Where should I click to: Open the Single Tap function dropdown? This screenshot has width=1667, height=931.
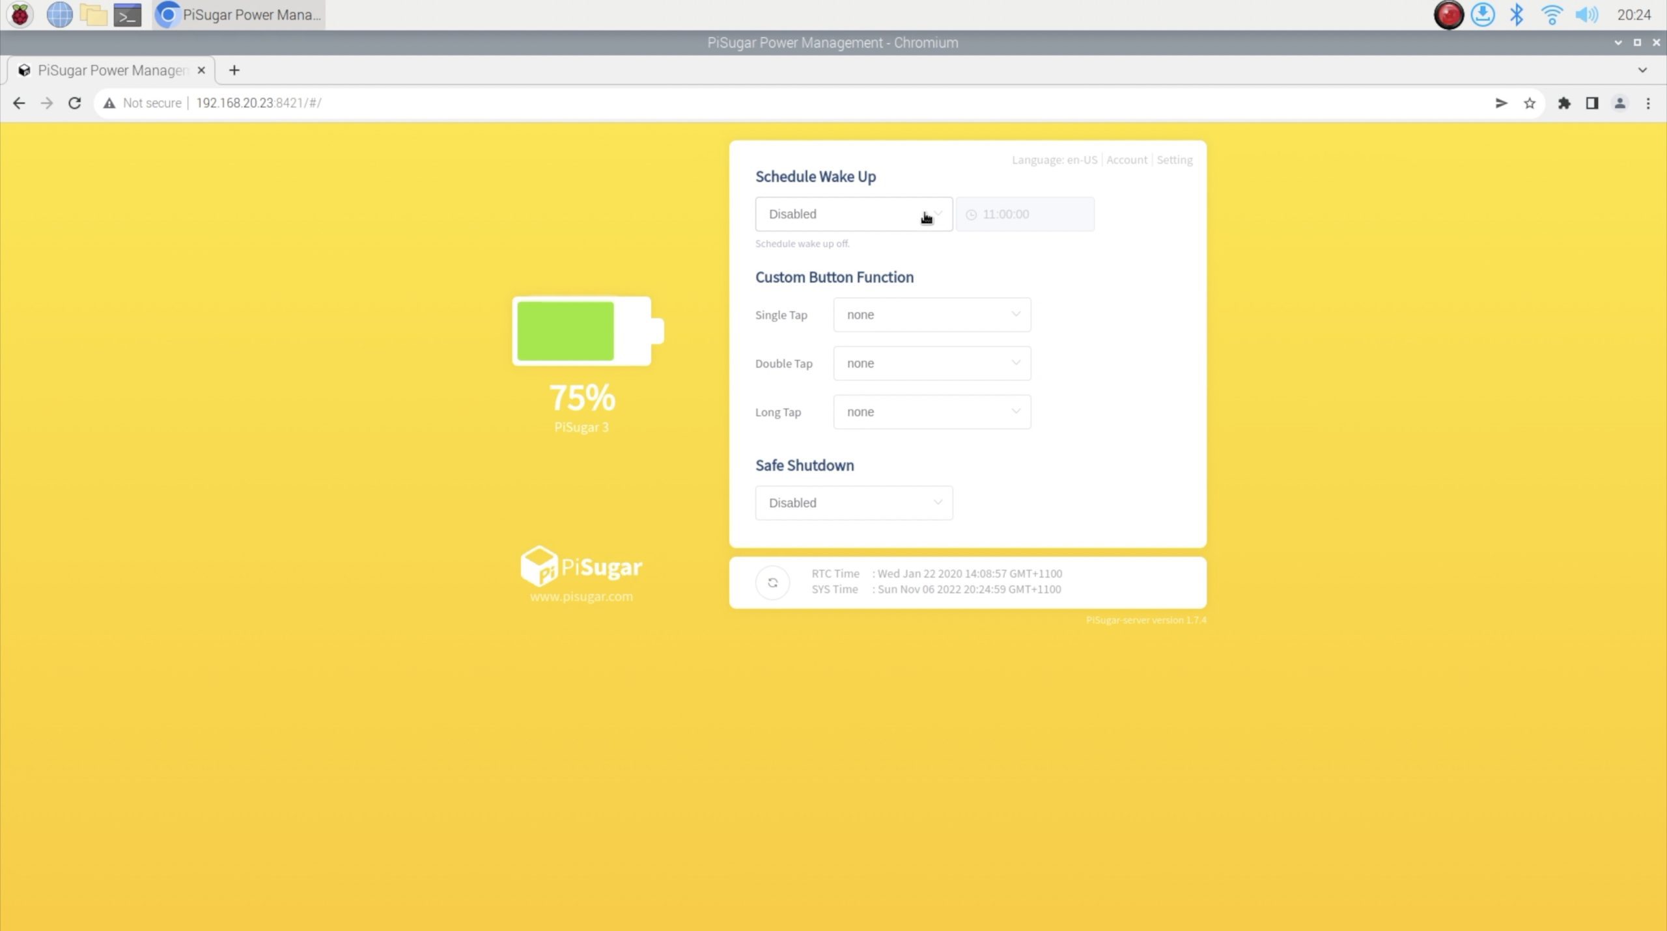[x=931, y=315]
